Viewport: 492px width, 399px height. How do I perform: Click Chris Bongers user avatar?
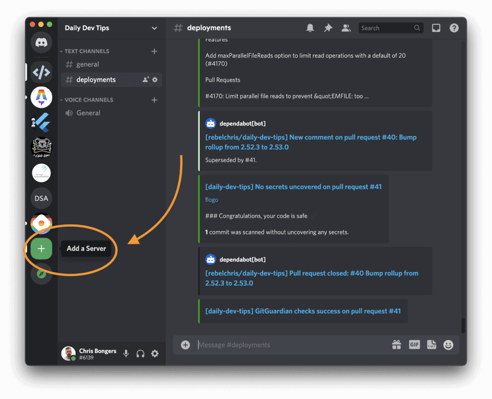click(68, 353)
